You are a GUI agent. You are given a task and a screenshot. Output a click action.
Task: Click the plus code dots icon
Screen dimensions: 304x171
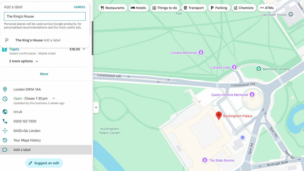tap(5, 131)
